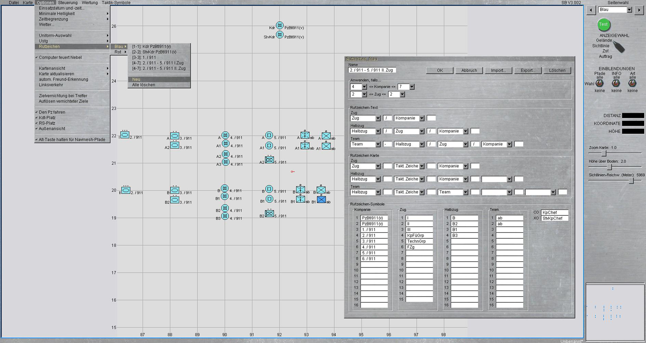
Task: Click the INFO Einblendungen knob
Action: point(616,83)
